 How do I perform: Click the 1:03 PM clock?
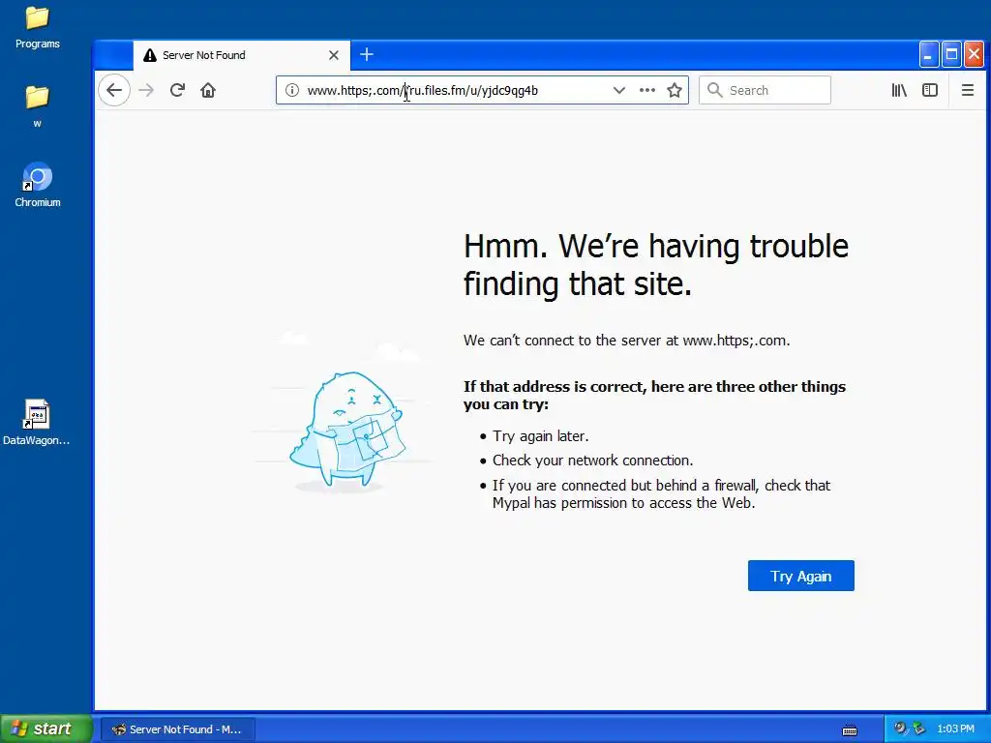(955, 729)
